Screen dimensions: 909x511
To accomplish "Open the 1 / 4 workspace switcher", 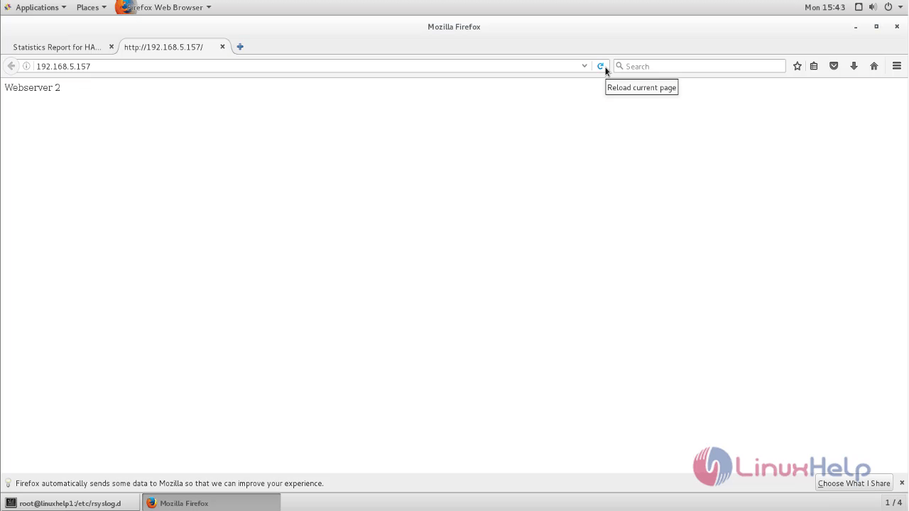I will coord(893,502).
